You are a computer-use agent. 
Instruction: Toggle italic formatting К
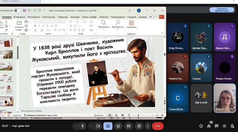pos(39,26)
